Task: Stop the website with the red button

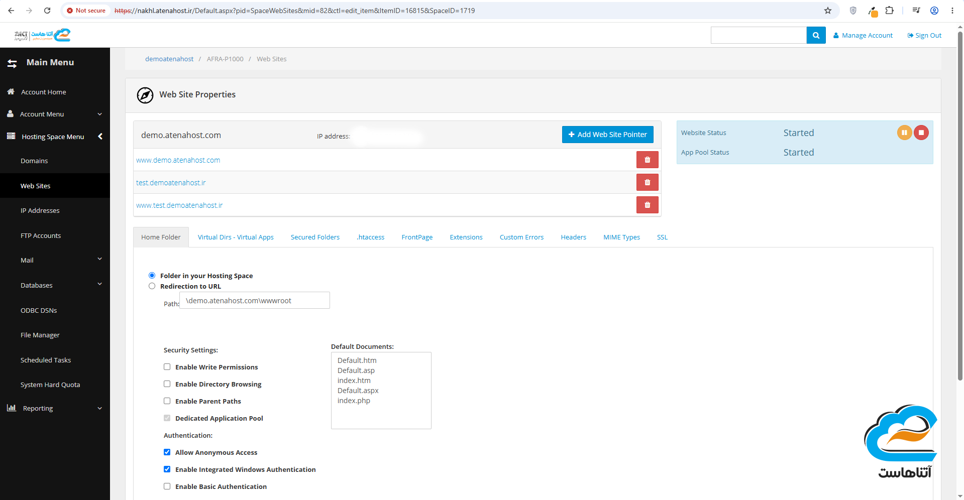Action: [921, 133]
